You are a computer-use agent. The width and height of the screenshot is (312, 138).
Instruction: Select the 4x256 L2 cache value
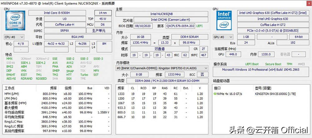[x=82, y=44]
